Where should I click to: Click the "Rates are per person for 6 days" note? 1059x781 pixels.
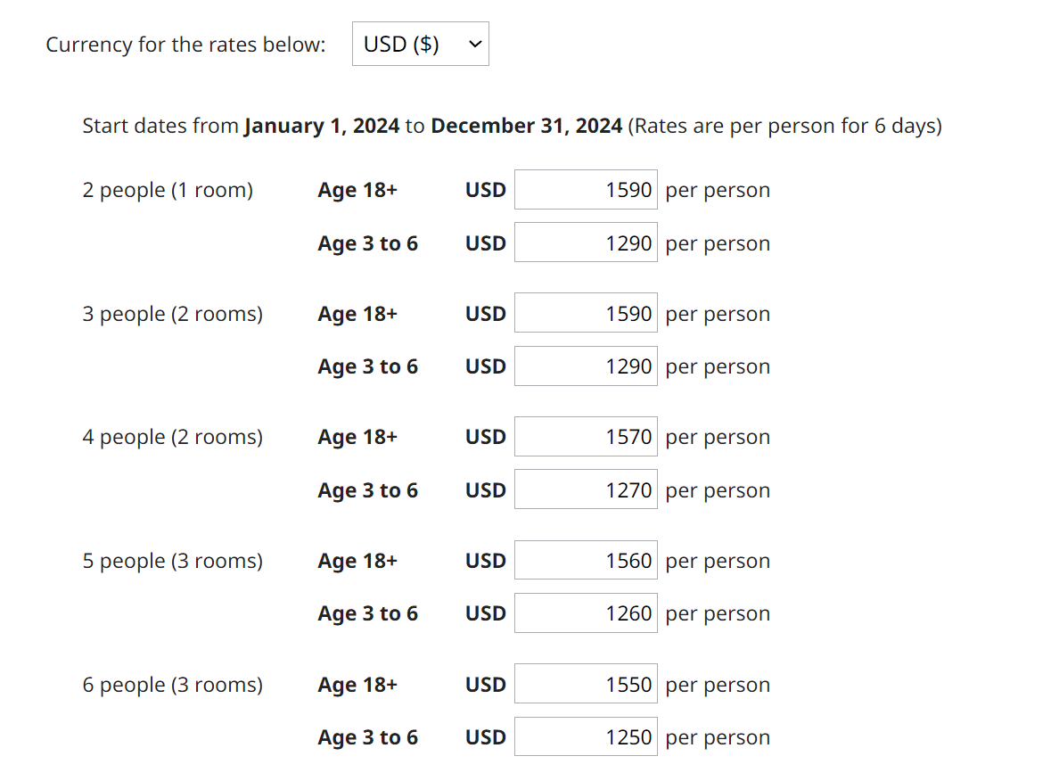coord(784,126)
